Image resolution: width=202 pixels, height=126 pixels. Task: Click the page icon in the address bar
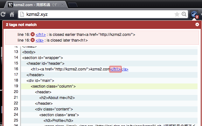point(22,14)
